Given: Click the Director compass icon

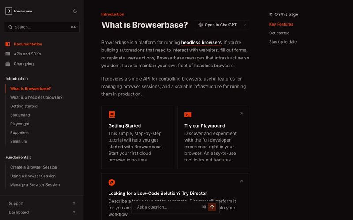Looking at the screenshot, I should click(112, 182).
